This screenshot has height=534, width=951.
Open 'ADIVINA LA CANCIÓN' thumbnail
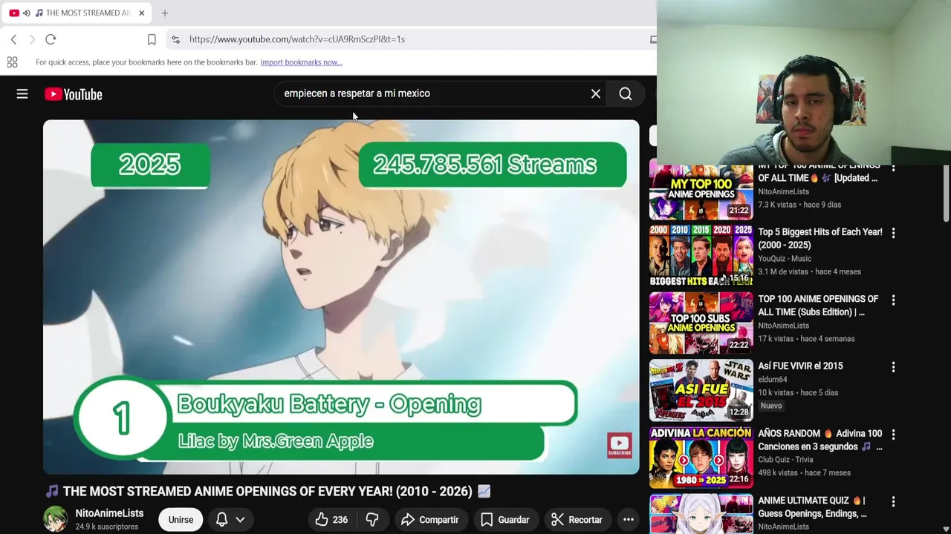coord(701,458)
